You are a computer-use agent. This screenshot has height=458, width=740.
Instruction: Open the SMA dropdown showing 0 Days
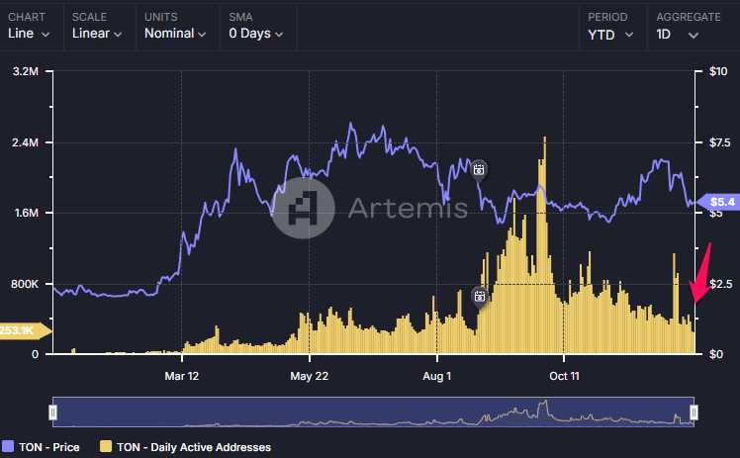256,34
